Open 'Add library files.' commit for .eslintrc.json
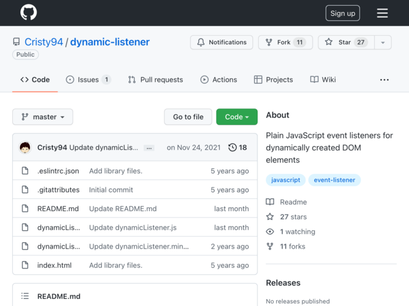409x306 pixels. [116, 171]
